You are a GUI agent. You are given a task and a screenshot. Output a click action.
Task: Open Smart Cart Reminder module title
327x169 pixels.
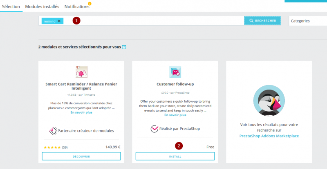81,86
